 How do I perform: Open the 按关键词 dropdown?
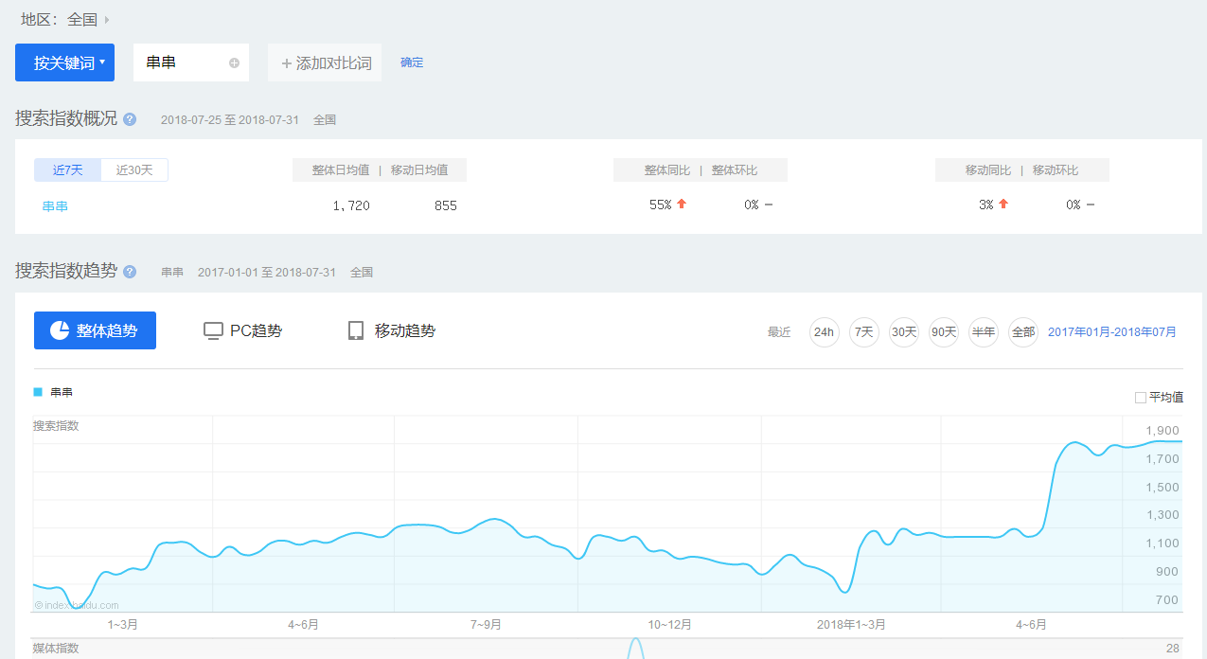(64, 63)
